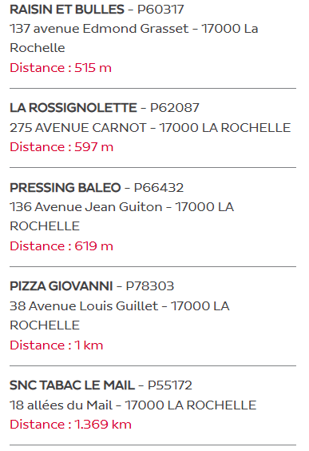Open the 275 AVENUE CARNOT address

pyautogui.click(x=150, y=128)
